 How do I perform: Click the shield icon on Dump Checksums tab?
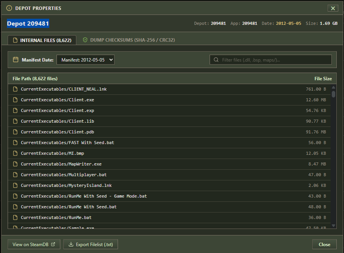85,40
